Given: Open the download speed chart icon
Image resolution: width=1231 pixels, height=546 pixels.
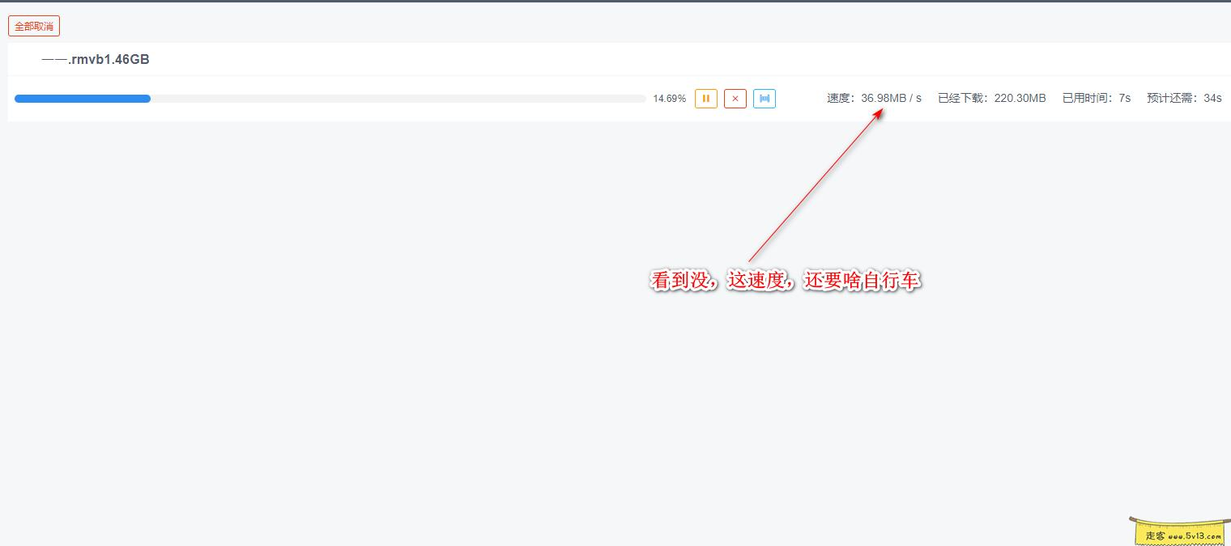Looking at the screenshot, I should (x=765, y=98).
